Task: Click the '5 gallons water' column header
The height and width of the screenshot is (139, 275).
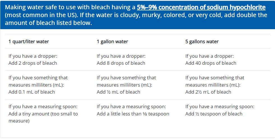Action: coord(202,41)
